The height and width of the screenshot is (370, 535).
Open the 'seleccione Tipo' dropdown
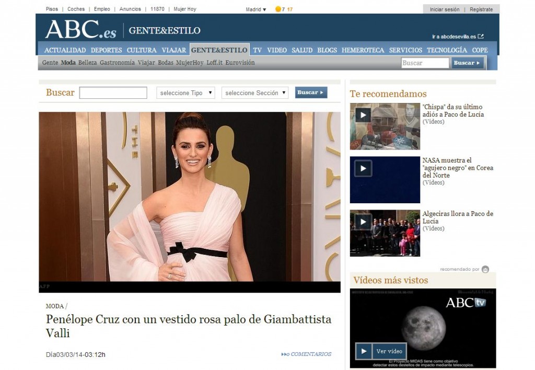(185, 92)
